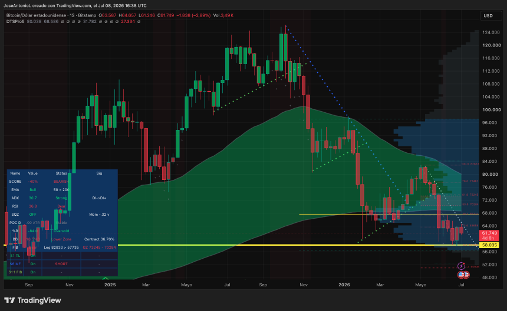
Task: Click the 100.000 mark on the price scale
Action: coord(492,110)
